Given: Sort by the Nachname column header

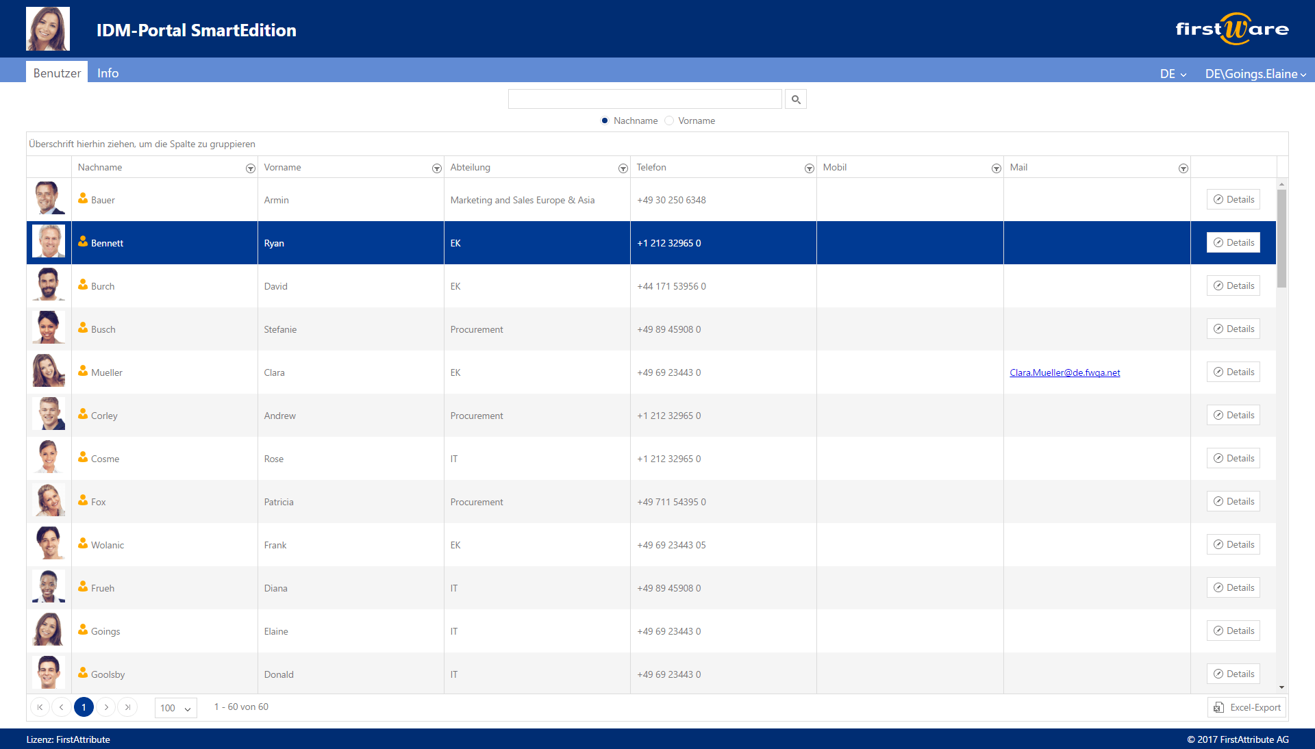Looking at the screenshot, I should tap(100, 167).
